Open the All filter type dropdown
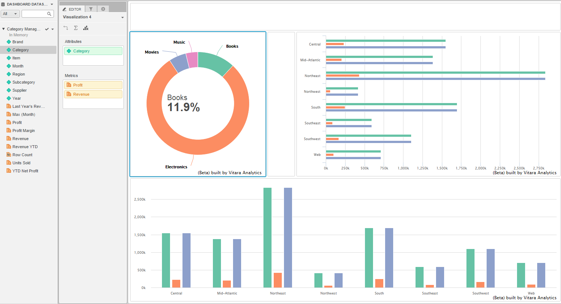 coord(10,14)
